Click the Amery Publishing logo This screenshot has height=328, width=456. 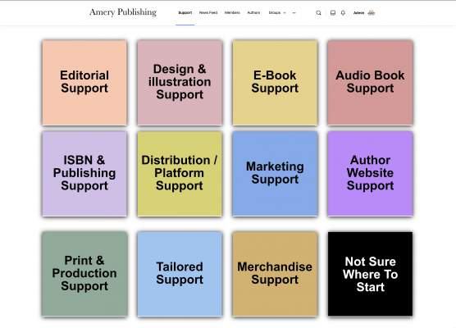coord(123,12)
